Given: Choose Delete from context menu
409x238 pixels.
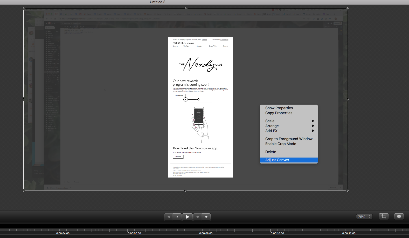Looking at the screenshot, I should click(x=289, y=152).
